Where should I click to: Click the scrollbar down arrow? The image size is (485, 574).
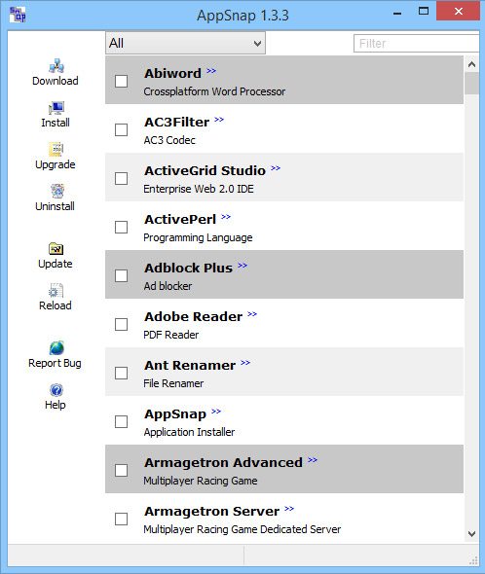point(471,534)
